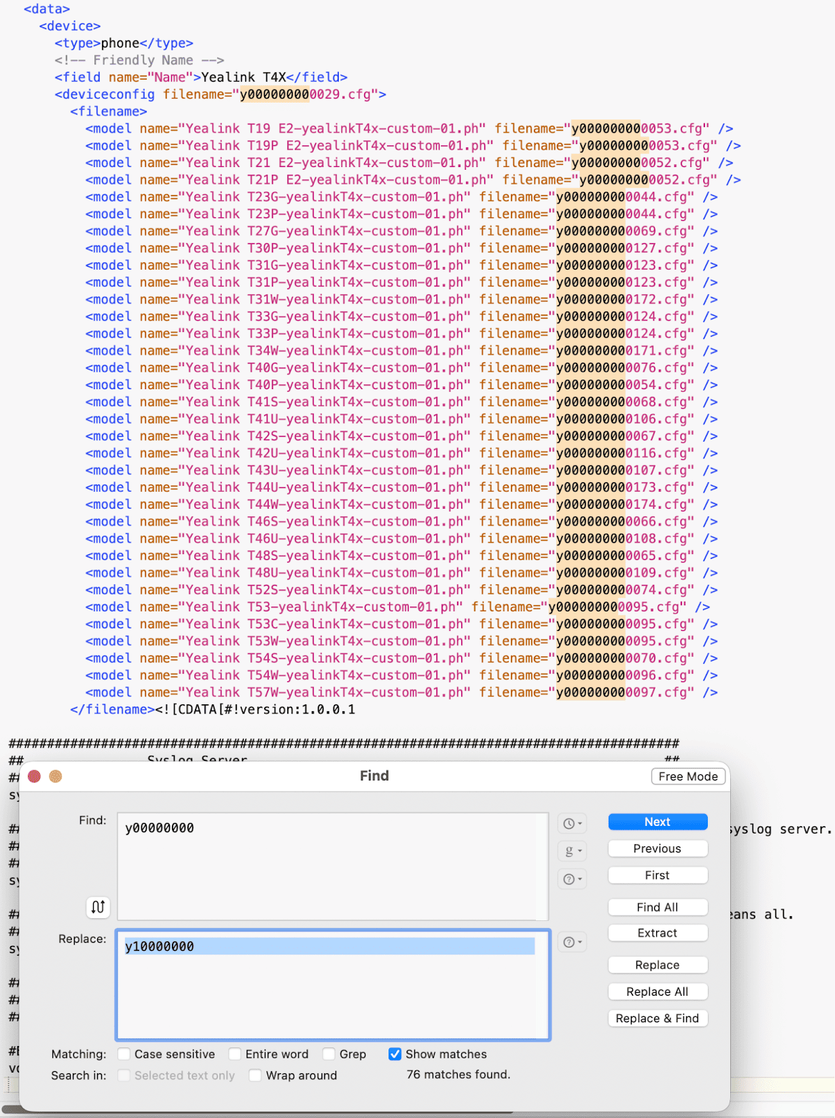Minimize the Find window with orange button
This screenshot has height=1118, width=835.
56,776
